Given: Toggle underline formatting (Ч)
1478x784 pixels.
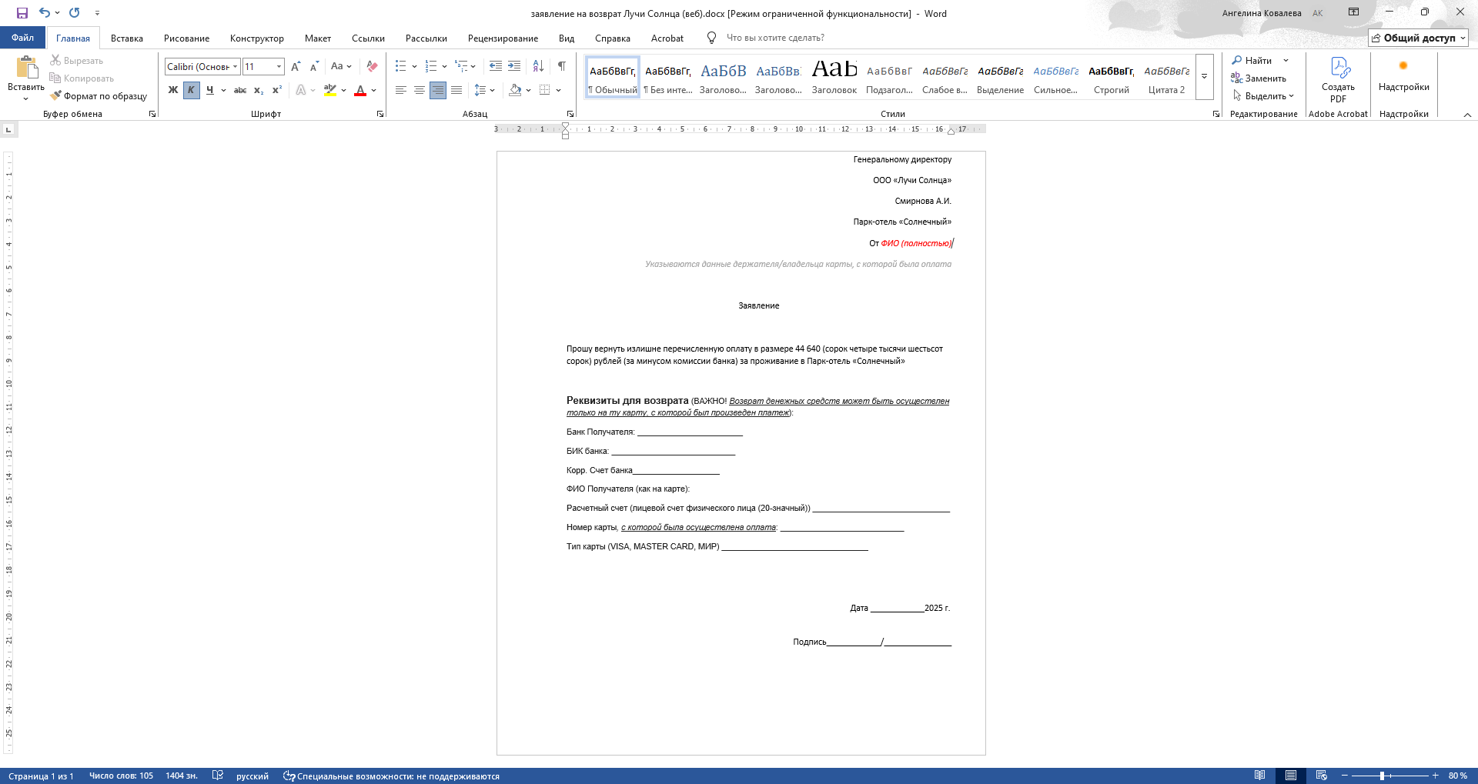Looking at the screenshot, I should (209, 90).
